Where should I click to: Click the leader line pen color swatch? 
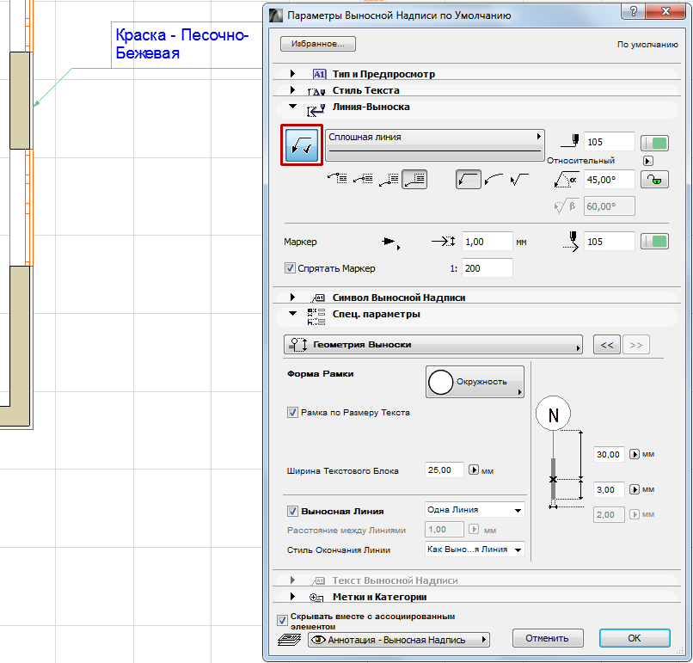pos(656,142)
